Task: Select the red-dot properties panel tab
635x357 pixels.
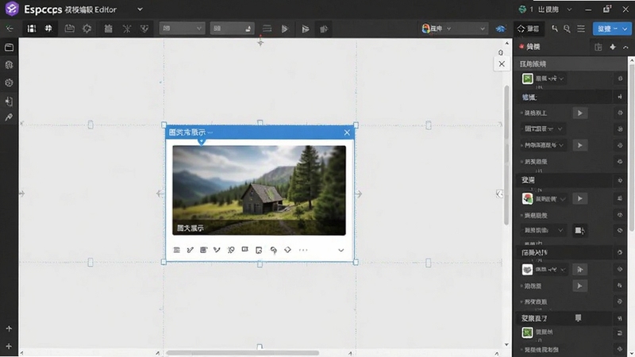Action: 529,47
